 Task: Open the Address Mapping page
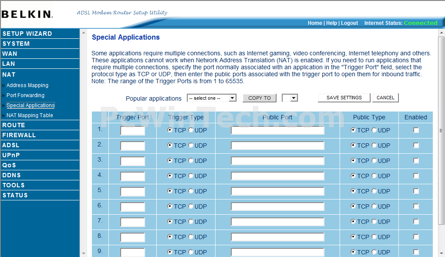(x=27, y=85)
